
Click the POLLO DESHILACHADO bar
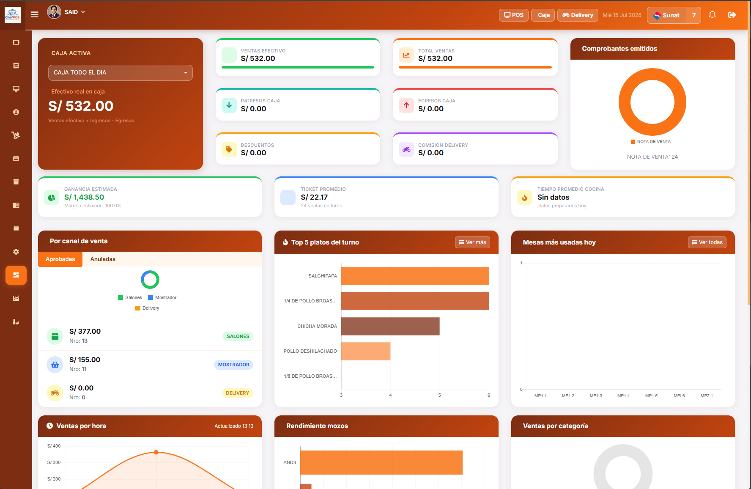[x=366, y=351]
